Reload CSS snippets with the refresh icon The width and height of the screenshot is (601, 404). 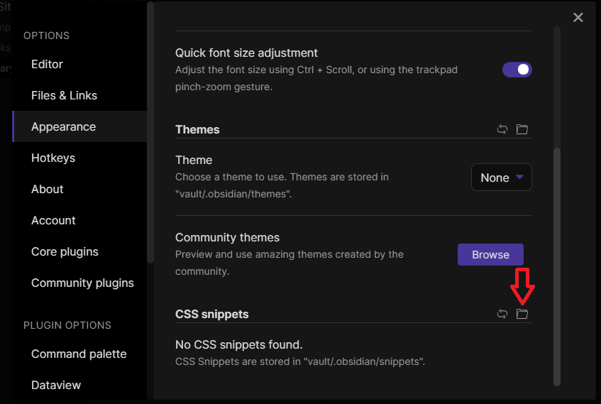[x=502, y=314]
